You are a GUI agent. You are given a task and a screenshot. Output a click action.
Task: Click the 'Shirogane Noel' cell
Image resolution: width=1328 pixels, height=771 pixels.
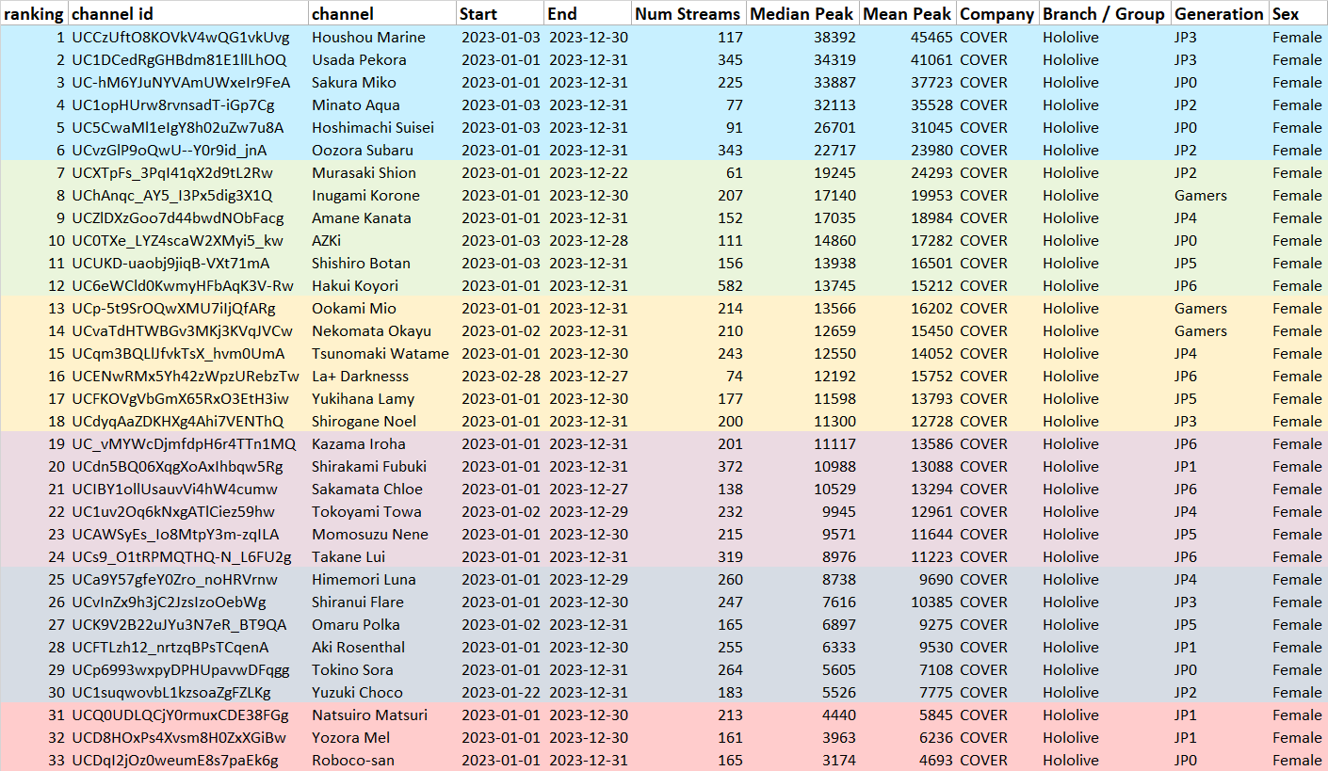[382, 422]
